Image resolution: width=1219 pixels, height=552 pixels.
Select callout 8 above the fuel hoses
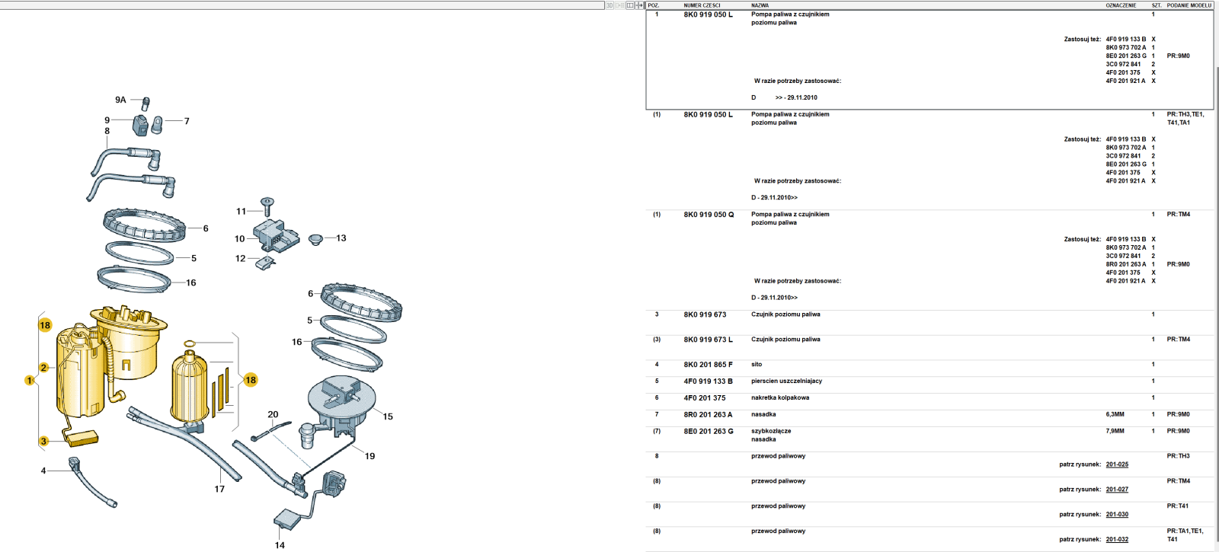tap(107, 131)
